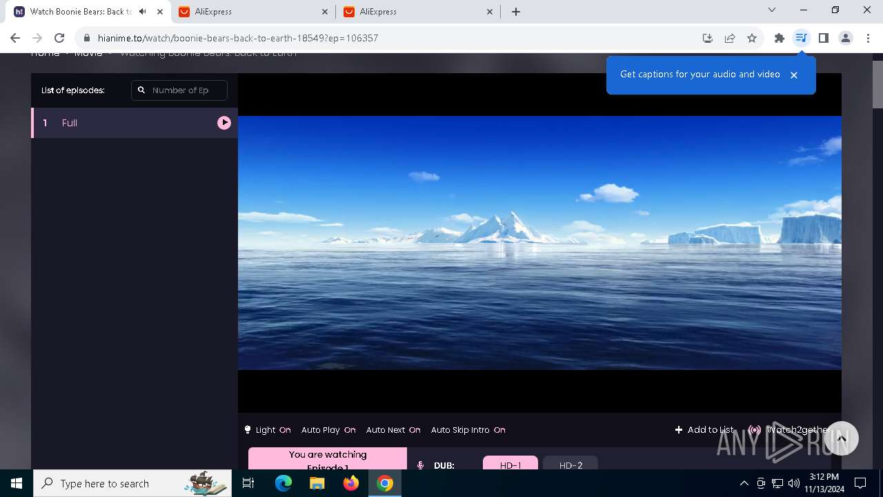Open the Windows Start menu
The width and height of the screenshot is (883, 497).
point(17,483)
